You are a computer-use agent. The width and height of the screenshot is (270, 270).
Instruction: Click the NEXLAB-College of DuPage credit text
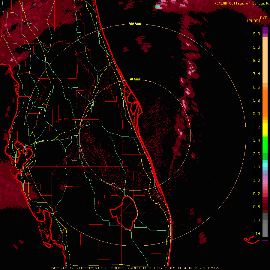pos(239,3)
